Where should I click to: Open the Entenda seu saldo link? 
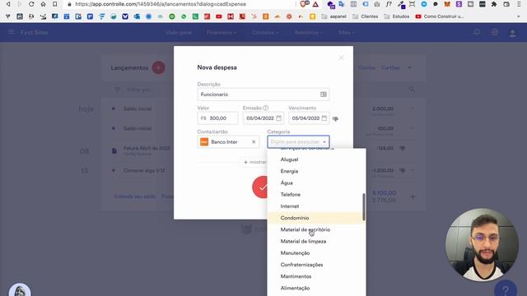[135, 197]
